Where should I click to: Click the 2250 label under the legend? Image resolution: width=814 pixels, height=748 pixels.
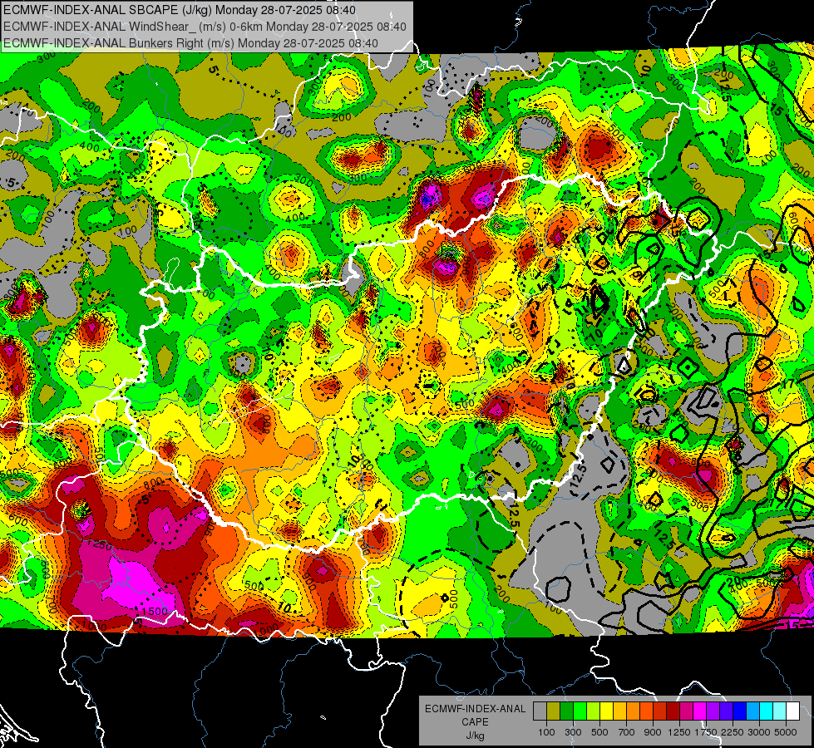click(733, 732)
